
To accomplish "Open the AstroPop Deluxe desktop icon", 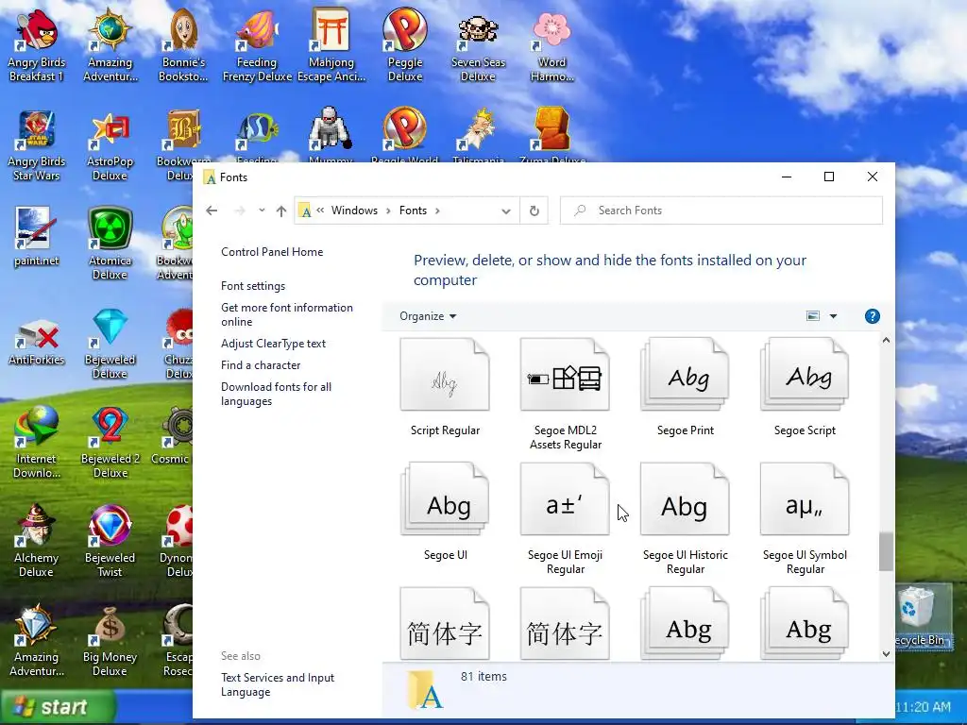I will point(110,145).
